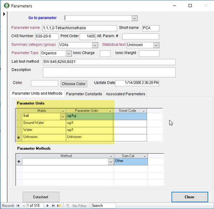Select the new-row asterisk in Parameter Methods
This screenshot has width=214, height=209.
tap(19, 162)
